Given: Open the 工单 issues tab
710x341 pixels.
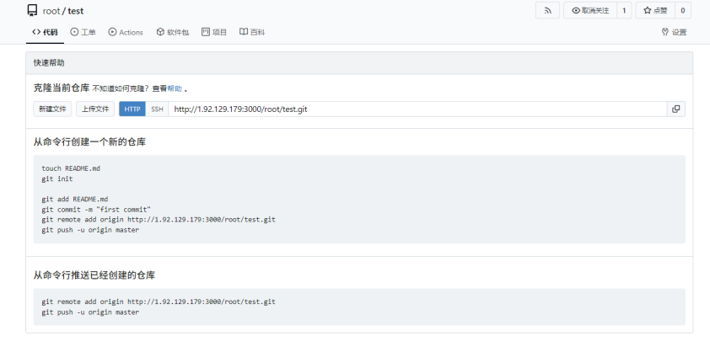Looking at the screenshot, I should tap(83, 32).
